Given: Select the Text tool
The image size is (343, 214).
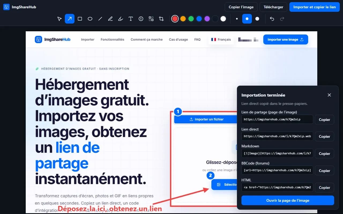Looking at the screenshot, I should [131, 19].
